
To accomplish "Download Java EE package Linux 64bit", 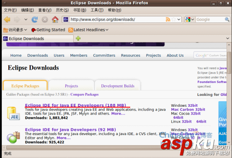I will 201,122.
